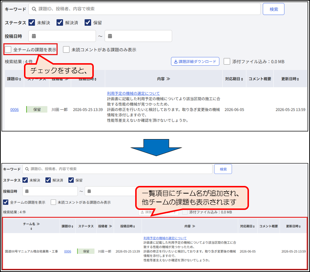Click ステータス column header in bottom table
This screenshot has width=310, height=272.
[x=86, y=226]
